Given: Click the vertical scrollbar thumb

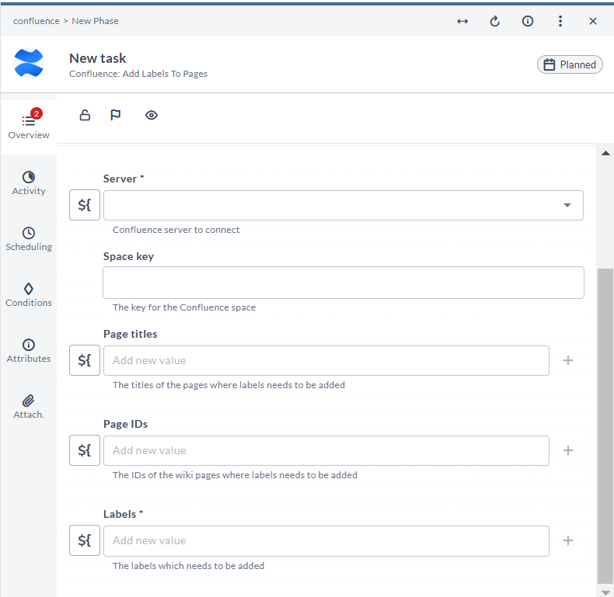Looking at the screenshot, I should [605, 425].
